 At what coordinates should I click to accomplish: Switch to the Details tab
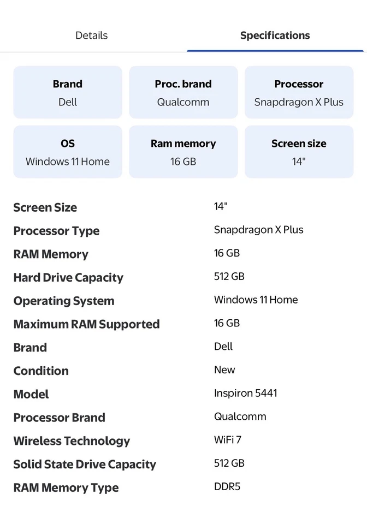coord(91,35)
